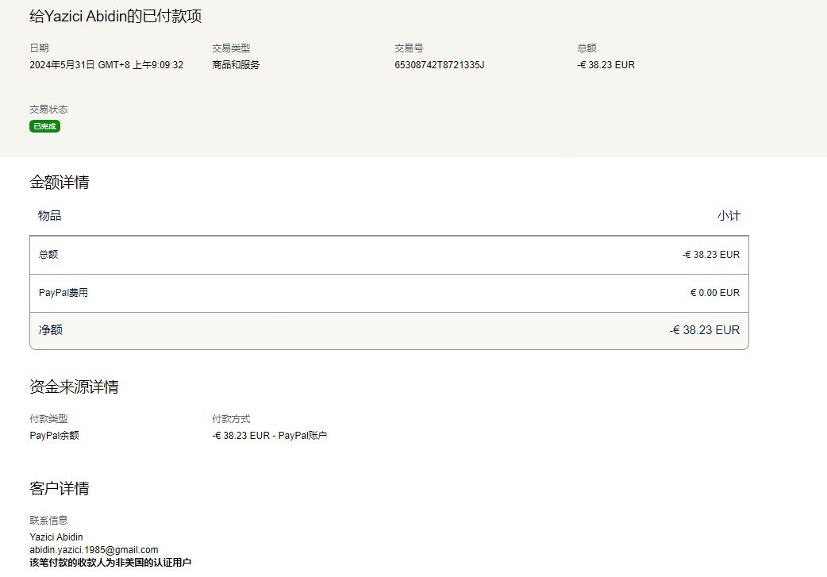Screen dimensions: 827x577
Task: Click the 商品和服务 transaction type value
Action: click(x=236, y=65)
